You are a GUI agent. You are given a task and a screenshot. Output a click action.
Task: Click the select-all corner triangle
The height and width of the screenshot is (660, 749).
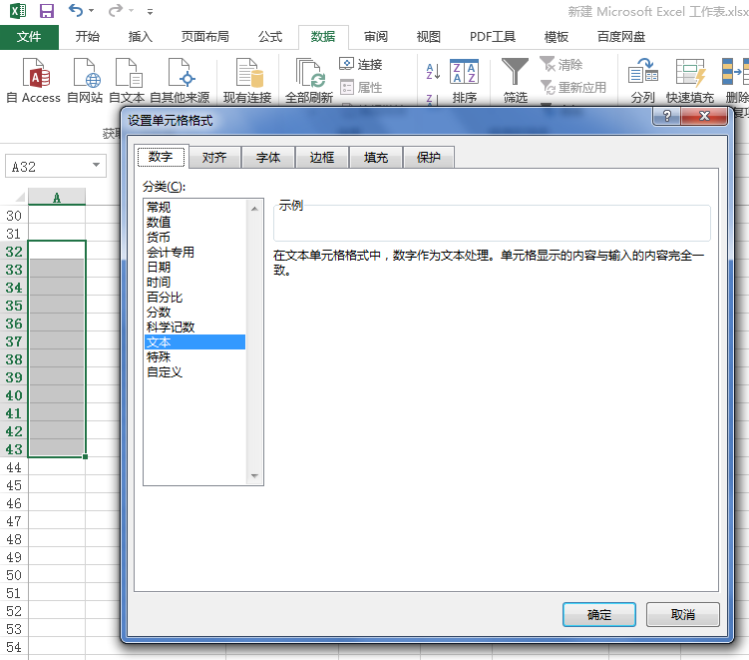point(20,197)
